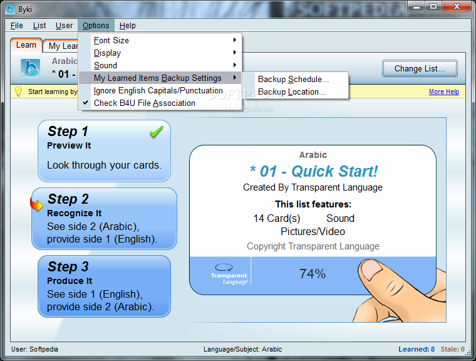The width and height of the screenshot is (476, 361).
Task: Start Step 3 Produce It
Action: 104,286
